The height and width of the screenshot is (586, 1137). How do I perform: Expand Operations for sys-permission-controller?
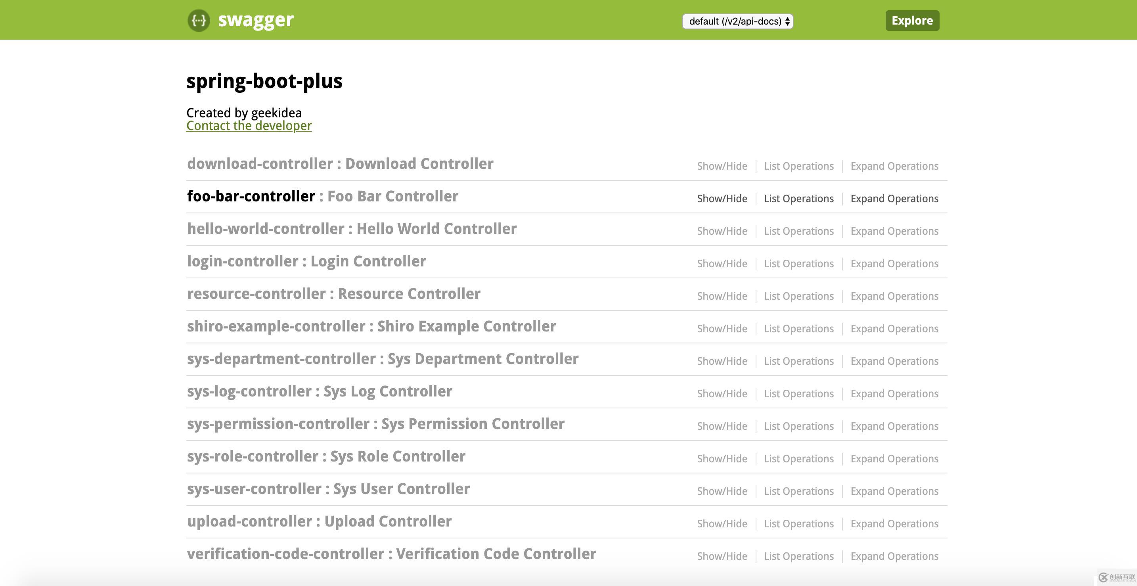coord(894,426)
